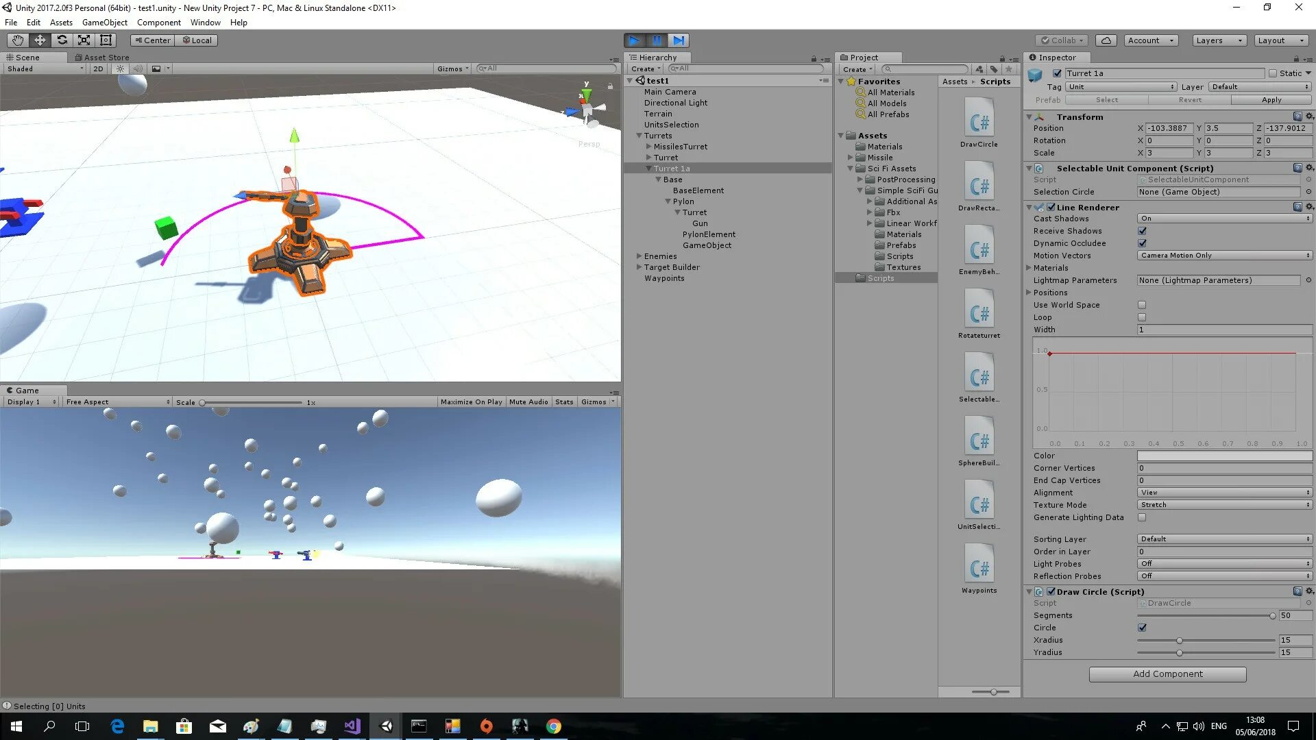Click the Step frame button
Viewport: 1316px width, 740px height.
(679, 40)
